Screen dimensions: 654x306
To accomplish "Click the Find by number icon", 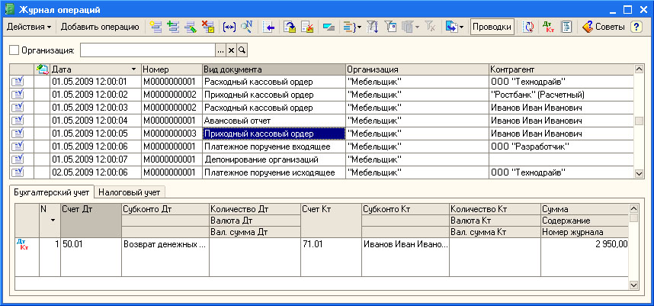I will pyautogui.click(x=247, y=27).
